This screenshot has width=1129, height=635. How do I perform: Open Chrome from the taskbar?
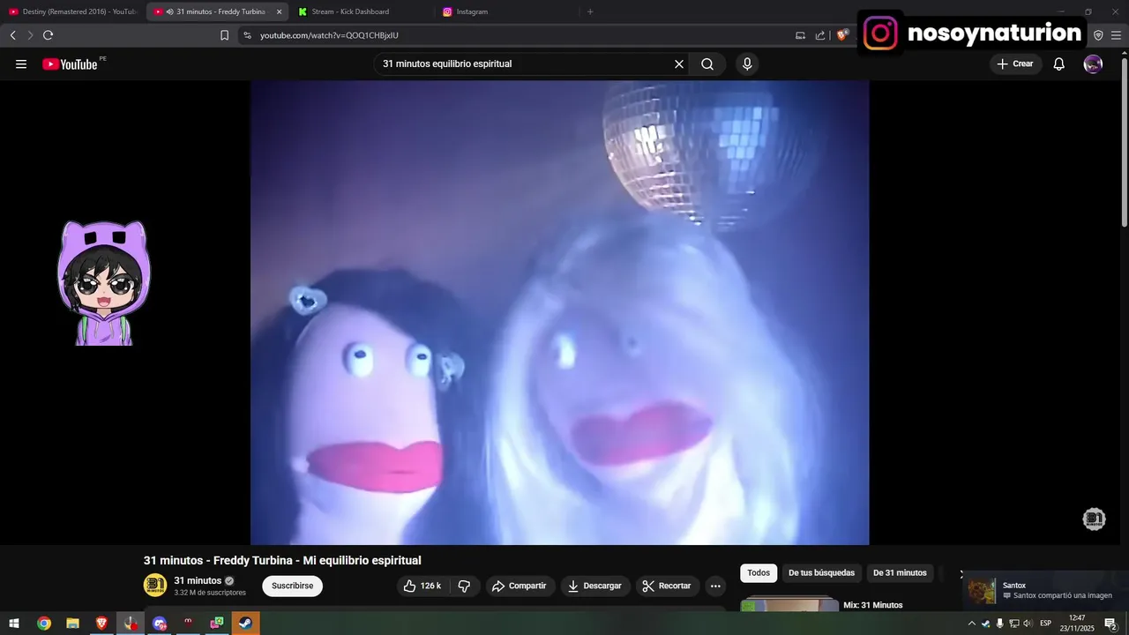tap(43, 624)
